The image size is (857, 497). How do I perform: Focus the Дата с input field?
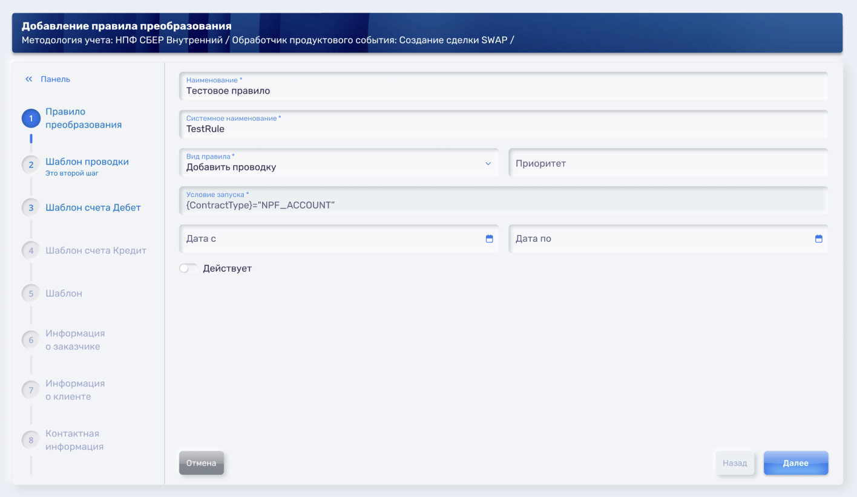pyautogui.click(x=339, y=239)
